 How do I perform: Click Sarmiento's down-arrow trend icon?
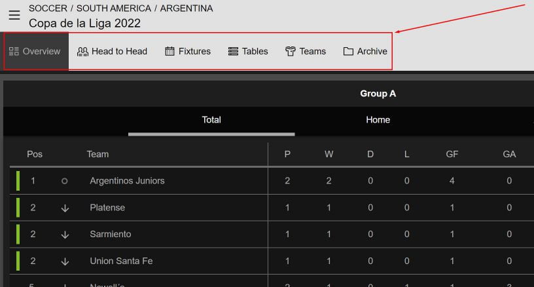[x=65, y=235]
